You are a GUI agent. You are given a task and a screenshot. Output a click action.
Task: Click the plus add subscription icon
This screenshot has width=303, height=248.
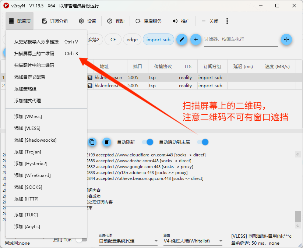(196, 40)
